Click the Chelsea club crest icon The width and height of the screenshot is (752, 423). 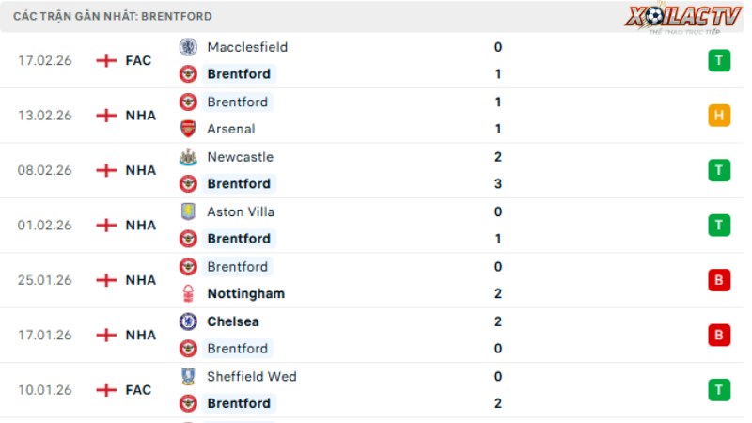pyautogui.click(x=188, y=321)
